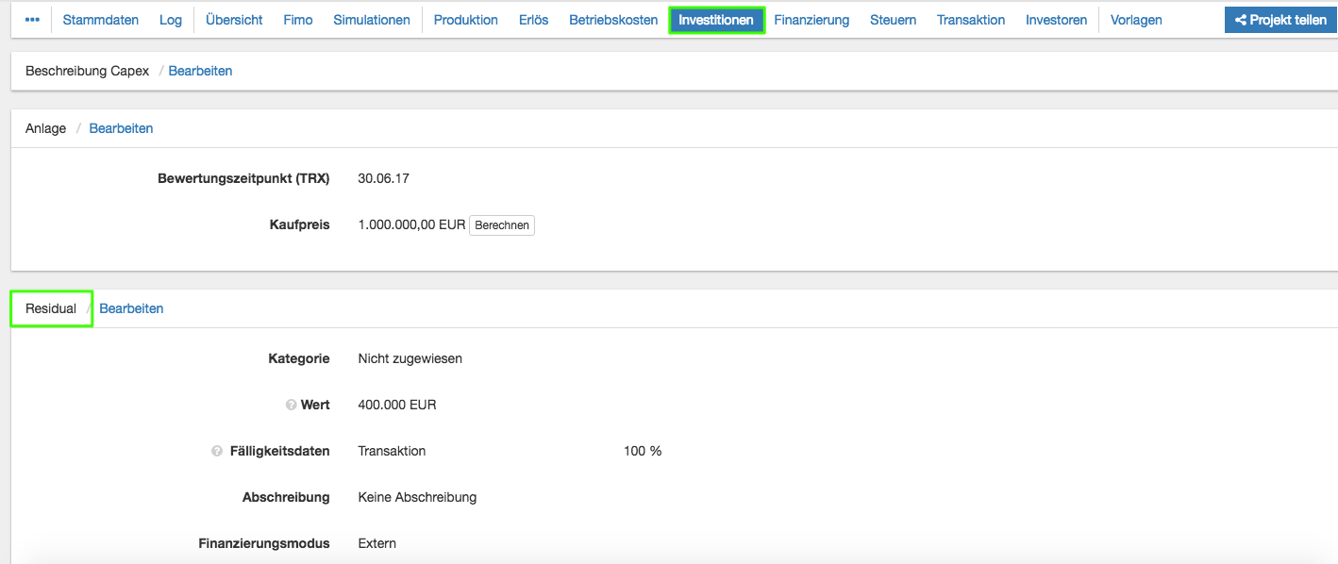This screenshot has width=1338, height=564.
Task: Switch to the Erlös tab
Action: pos(533,20)
